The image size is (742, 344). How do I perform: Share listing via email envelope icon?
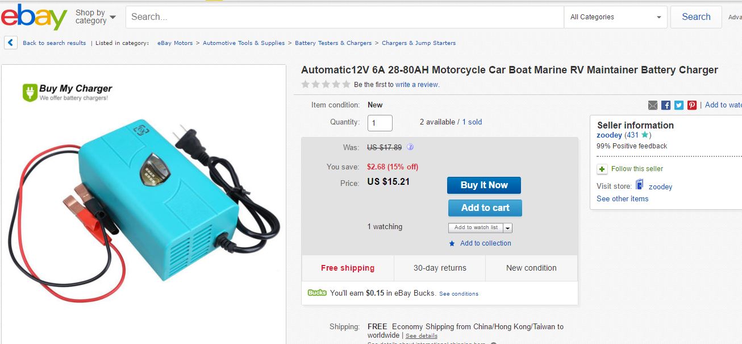click(653, 105)
